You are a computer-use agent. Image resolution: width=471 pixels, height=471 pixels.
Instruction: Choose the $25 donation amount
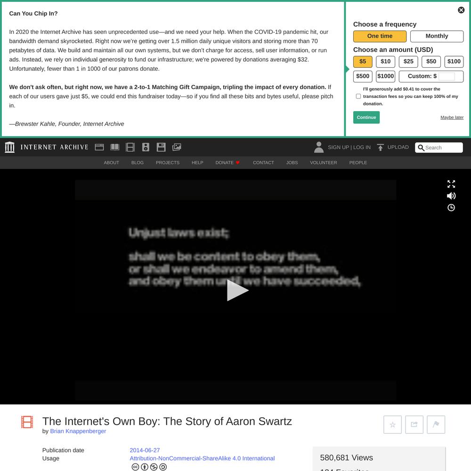pyautogui.click(x=408, y=62)
